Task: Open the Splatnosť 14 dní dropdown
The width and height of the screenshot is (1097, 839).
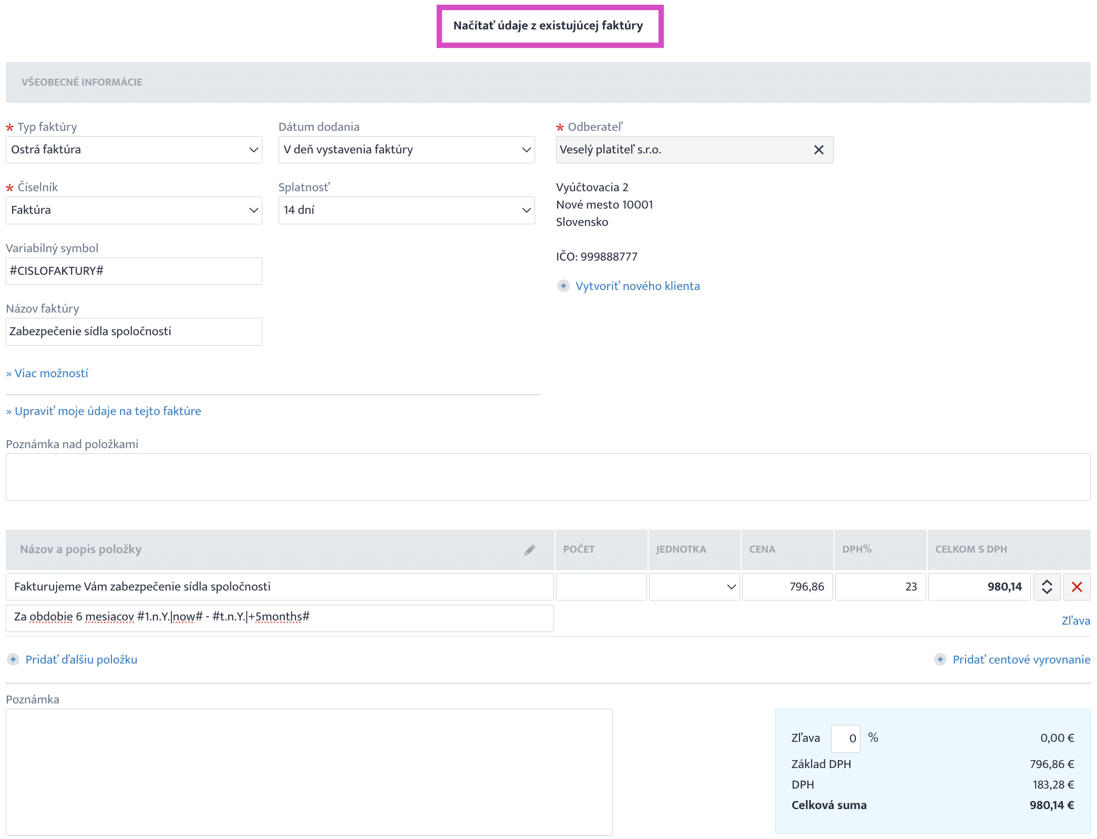Action: [406, 210]
